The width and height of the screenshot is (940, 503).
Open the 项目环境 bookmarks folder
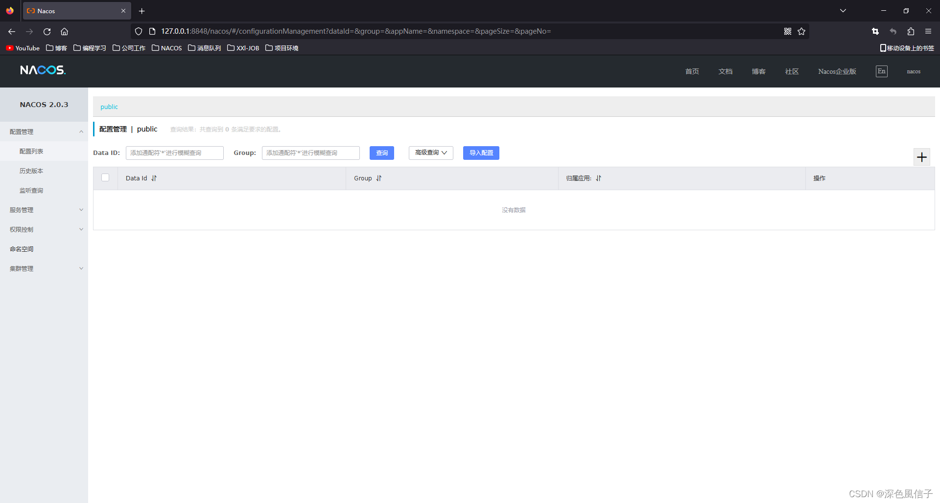point(282,48)
